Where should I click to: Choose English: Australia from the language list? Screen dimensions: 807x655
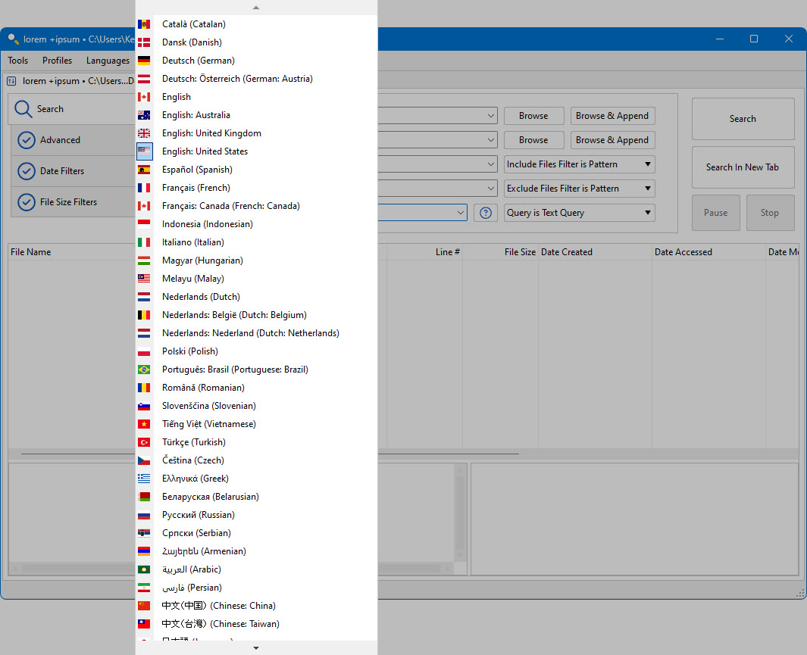[x=256, y=115]
